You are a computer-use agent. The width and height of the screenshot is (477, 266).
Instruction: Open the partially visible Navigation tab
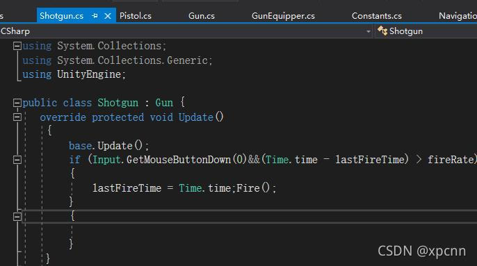(x=458, y=16)
